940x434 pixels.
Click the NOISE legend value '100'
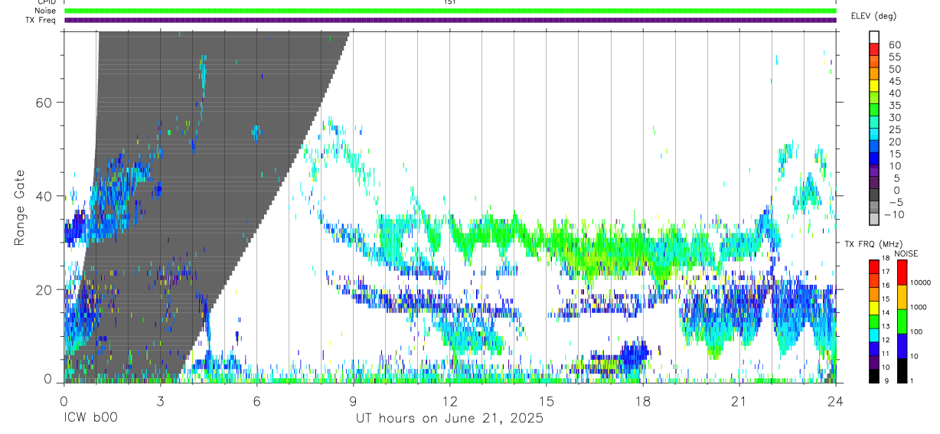click(917, 331)
